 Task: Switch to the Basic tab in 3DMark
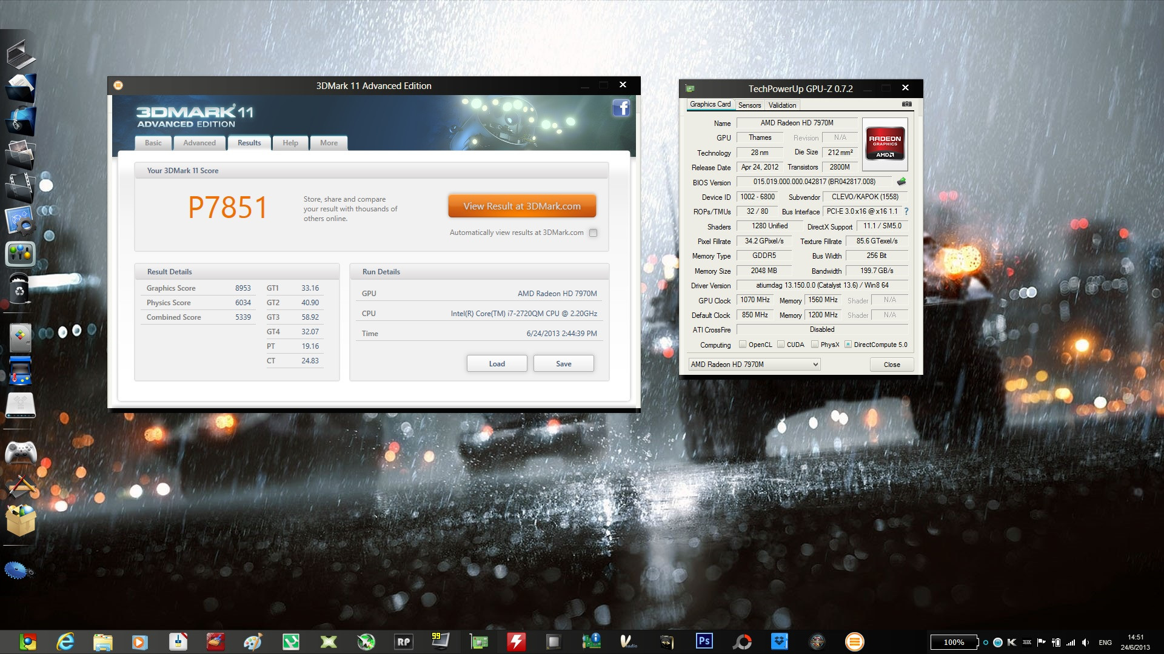153,143
